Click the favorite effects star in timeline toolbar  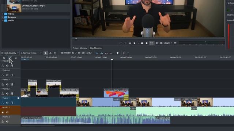pos(118,53)
